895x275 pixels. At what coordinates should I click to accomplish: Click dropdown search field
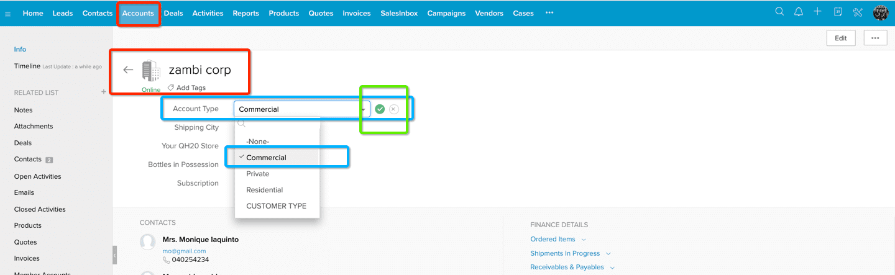pyautogui.click(x=277, y=124)
